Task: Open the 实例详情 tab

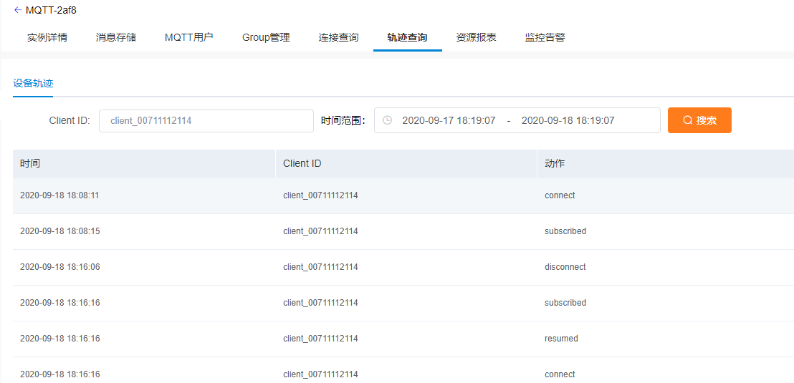Action: click(x=47, y=37)
